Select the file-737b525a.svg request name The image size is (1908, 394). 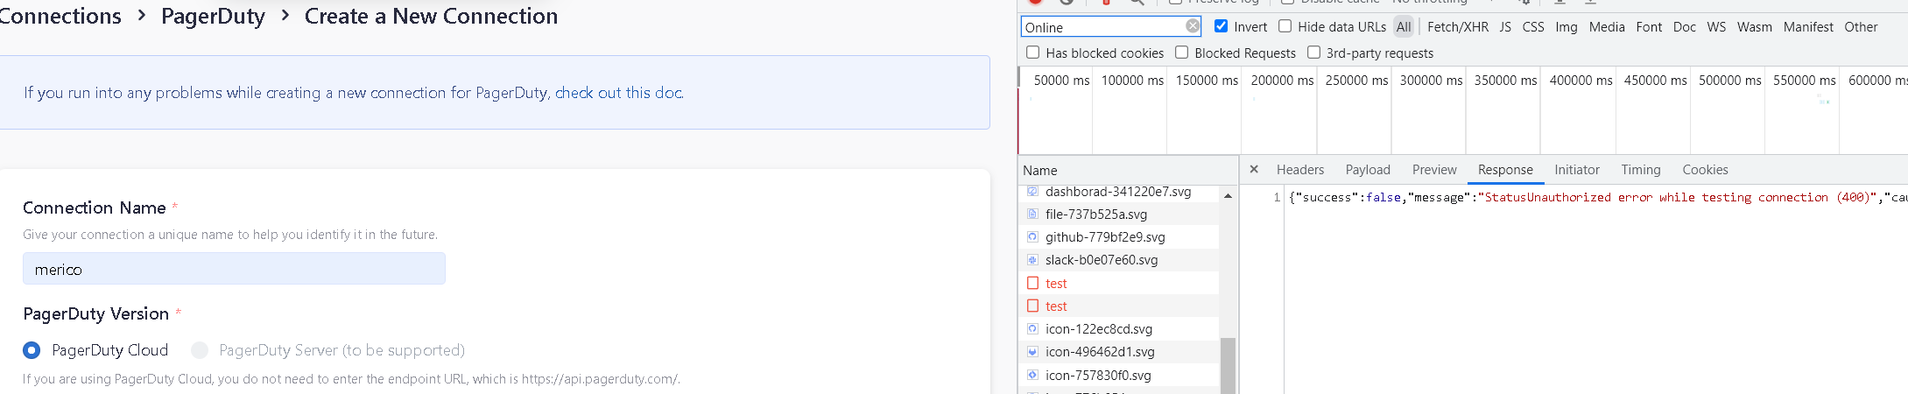1096,214
